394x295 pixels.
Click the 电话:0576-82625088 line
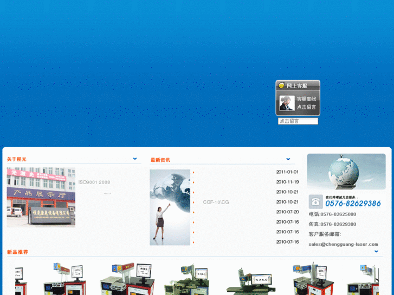pyautogui.click(x=332, y=214)
